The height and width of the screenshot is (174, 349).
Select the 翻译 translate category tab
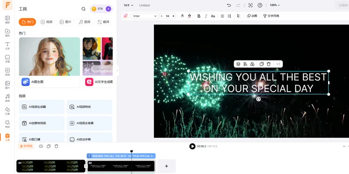pos(103,22)
